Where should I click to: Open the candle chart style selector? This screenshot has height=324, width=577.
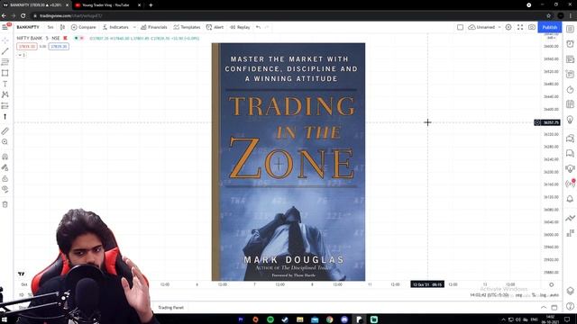pos(62,27)
